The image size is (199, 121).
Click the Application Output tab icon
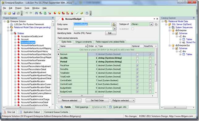(20, 112)
